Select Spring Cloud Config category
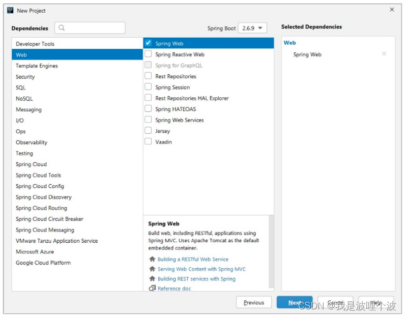Screen dimensions: 404x316 click(x=77, y=186)
